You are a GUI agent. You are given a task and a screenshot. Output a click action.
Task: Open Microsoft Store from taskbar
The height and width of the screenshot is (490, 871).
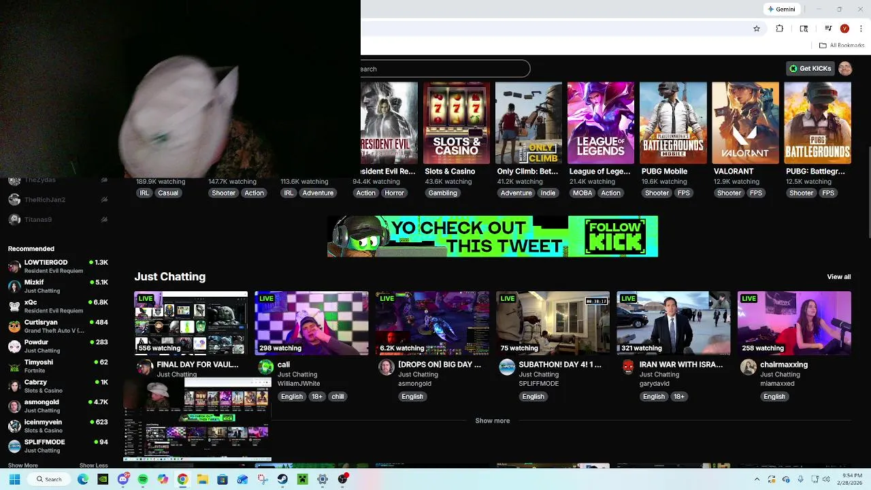click(223, 479)
